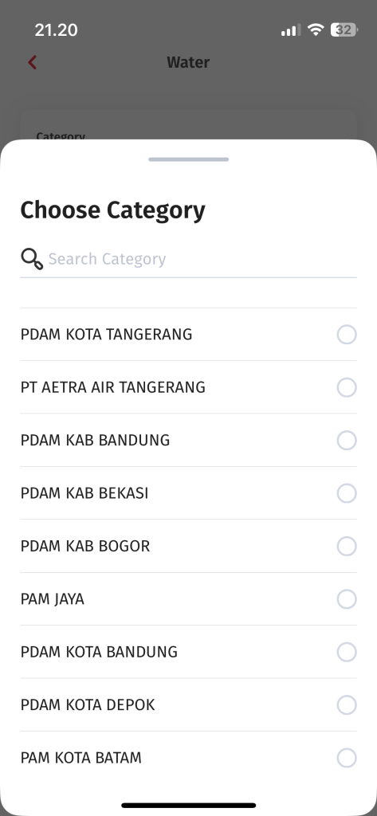Select the PDAM KAB BEKASI radio button
This screenshot has height=816, width=377.
click(x=347, y=492)
